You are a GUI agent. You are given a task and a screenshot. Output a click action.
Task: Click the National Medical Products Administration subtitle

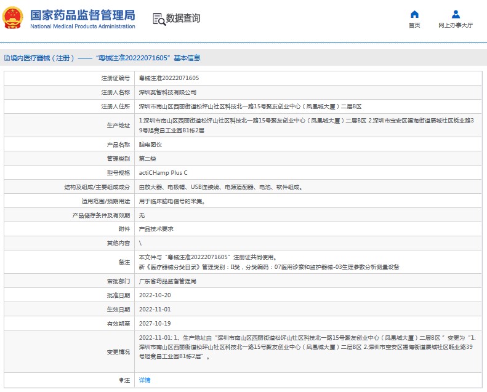[x=82, y=26]
